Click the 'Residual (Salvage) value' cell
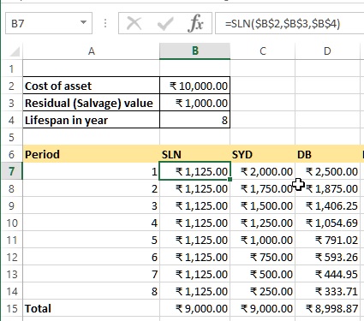The width and height of the screenshot is (364, 321). [91, 103]
